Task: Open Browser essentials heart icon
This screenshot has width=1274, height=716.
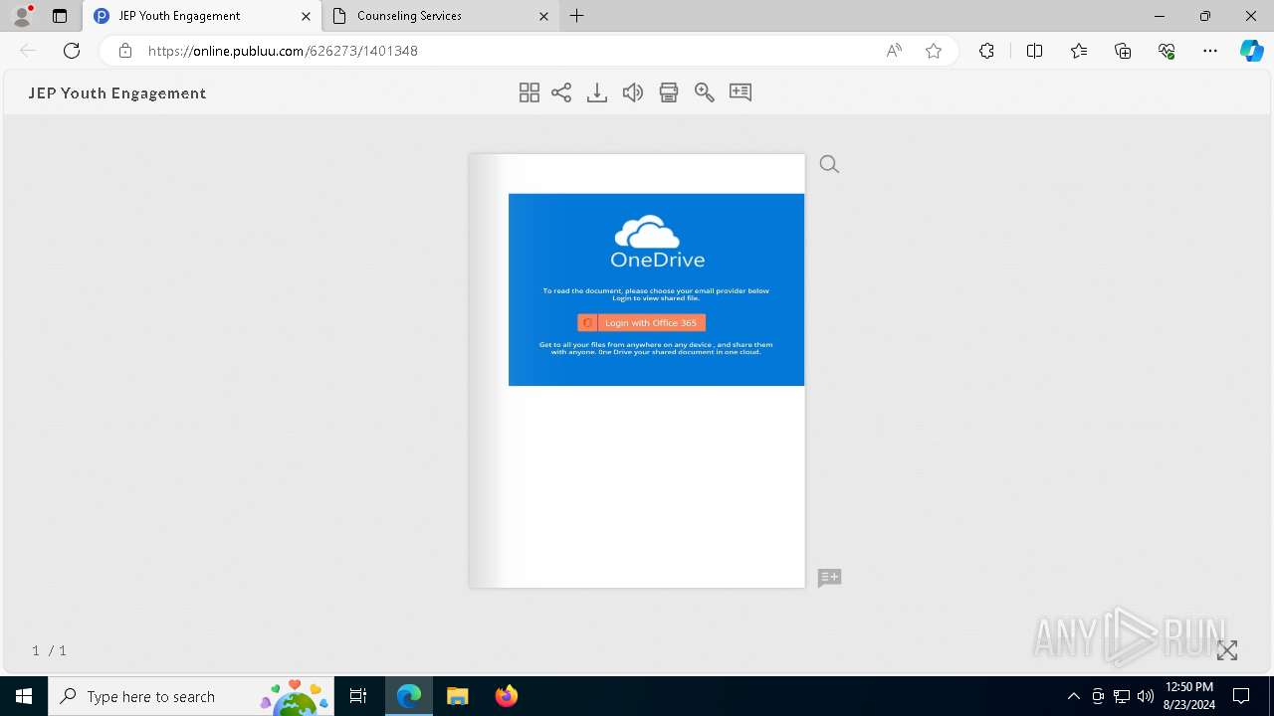Action: click(x=1167, y=51)
